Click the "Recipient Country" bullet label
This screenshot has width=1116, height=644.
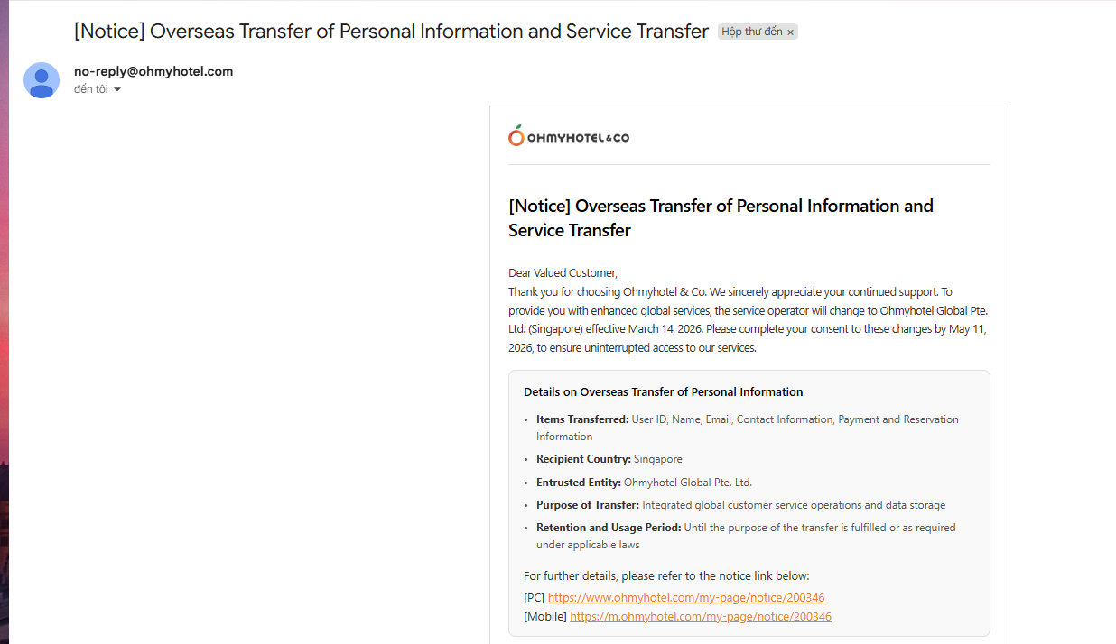pyautogui.click(x=583, y=459)
